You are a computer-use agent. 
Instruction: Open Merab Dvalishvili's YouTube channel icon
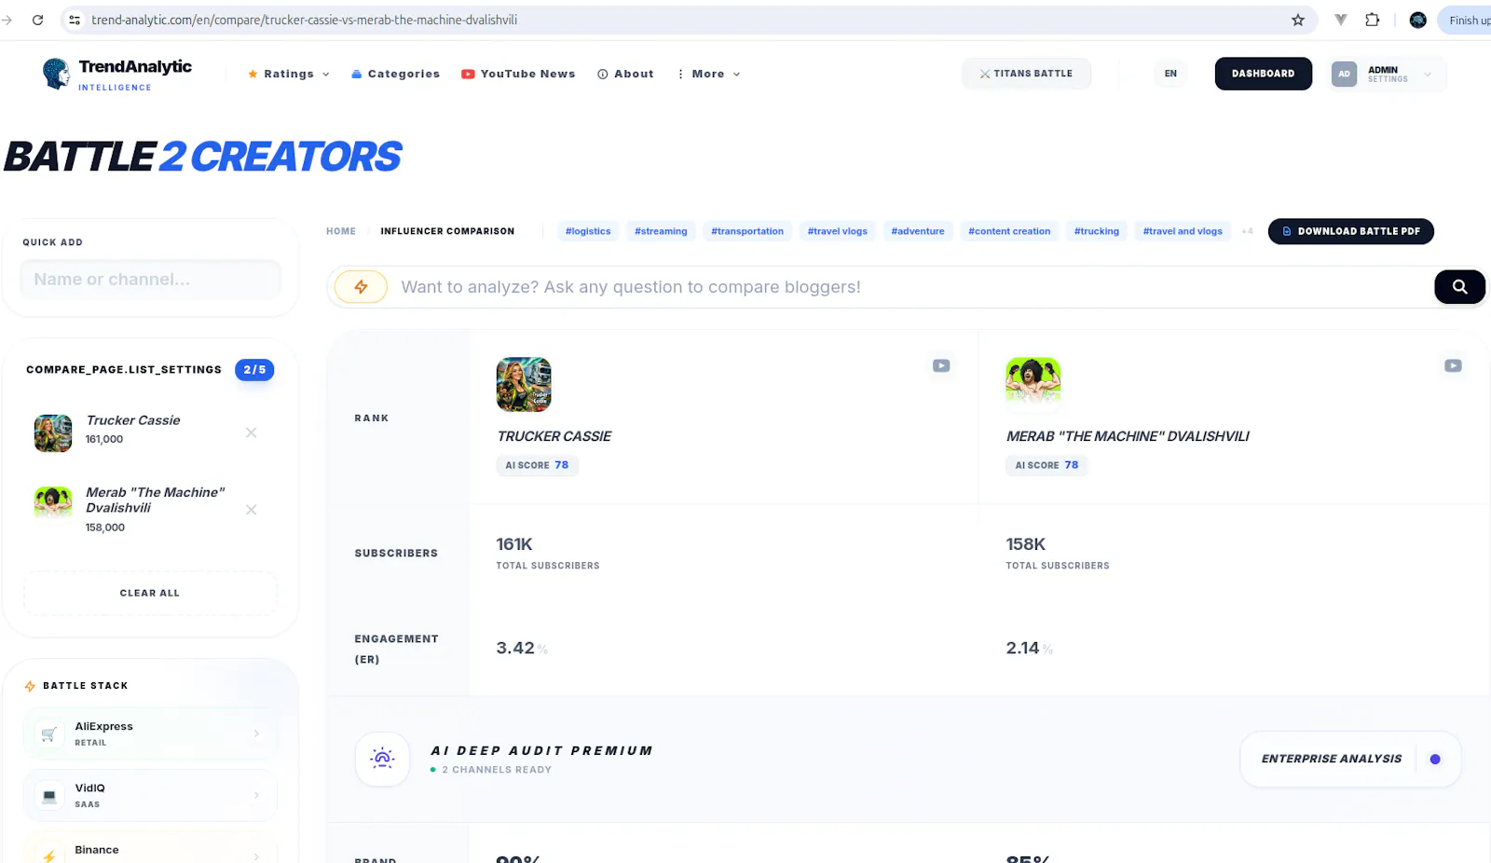[x=1453, y=366]
